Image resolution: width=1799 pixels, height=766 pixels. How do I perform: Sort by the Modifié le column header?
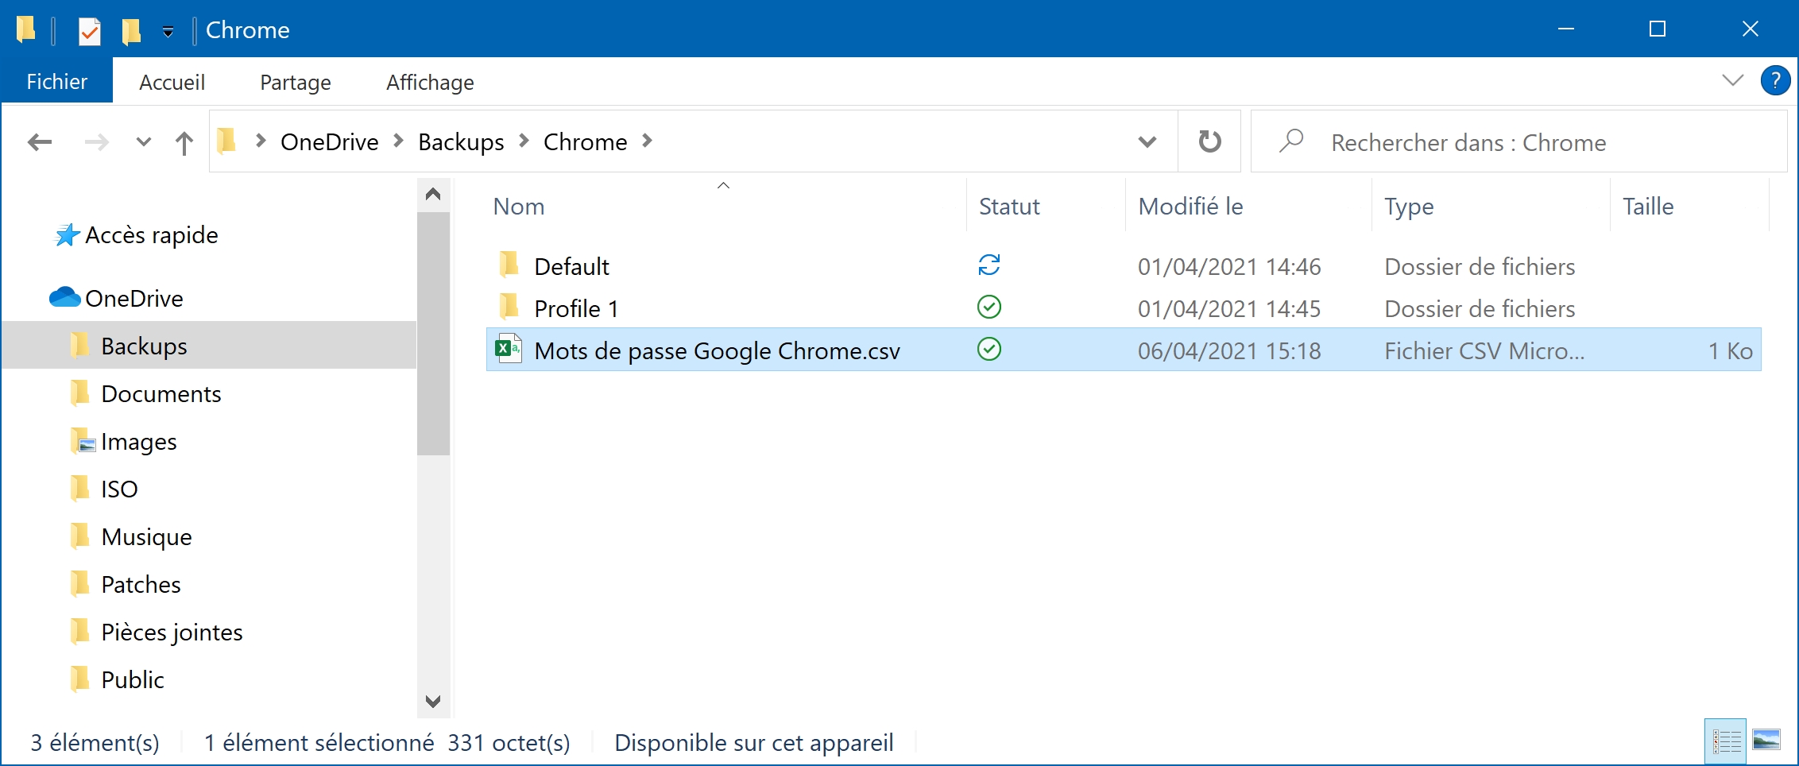(1190, 207)
